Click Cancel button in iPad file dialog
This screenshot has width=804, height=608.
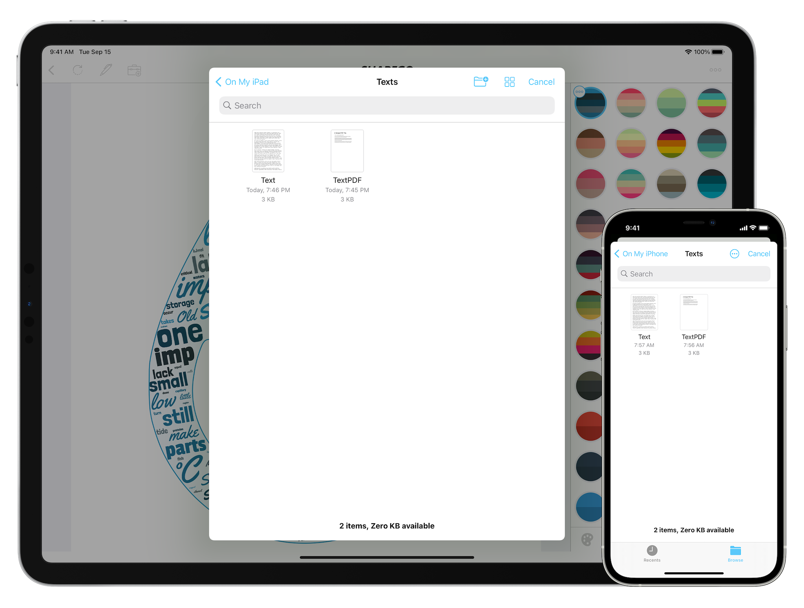point(541,81)
